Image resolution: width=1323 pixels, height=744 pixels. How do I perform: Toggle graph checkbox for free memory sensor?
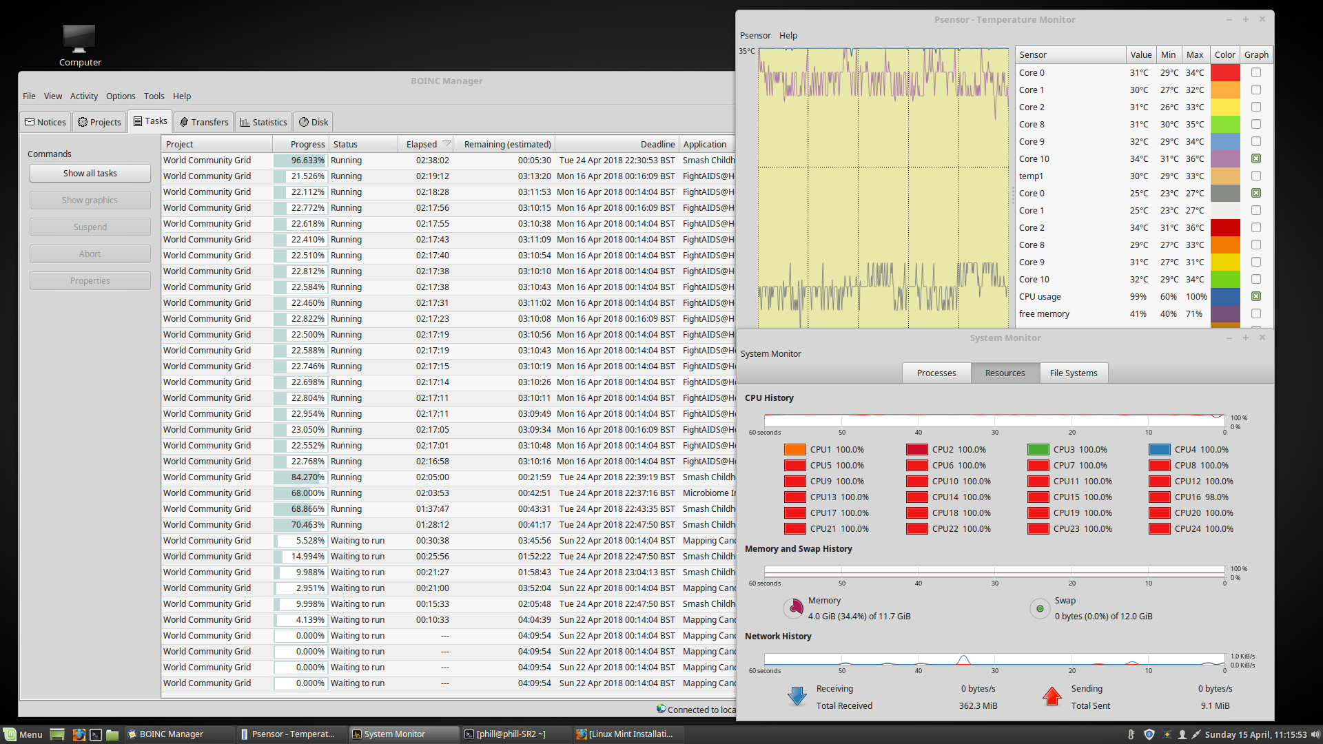[x=1256, y=313]
